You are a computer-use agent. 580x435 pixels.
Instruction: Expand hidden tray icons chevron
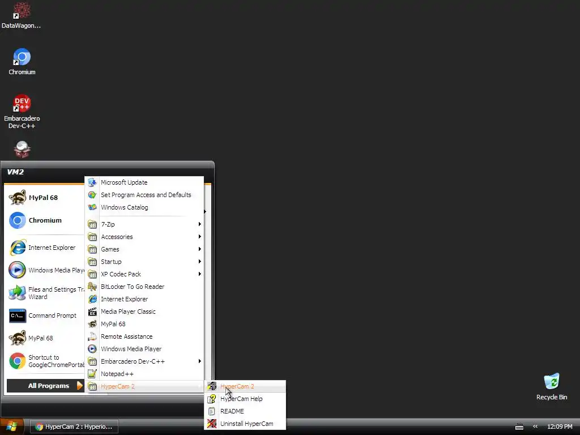[x=535, y=427]
